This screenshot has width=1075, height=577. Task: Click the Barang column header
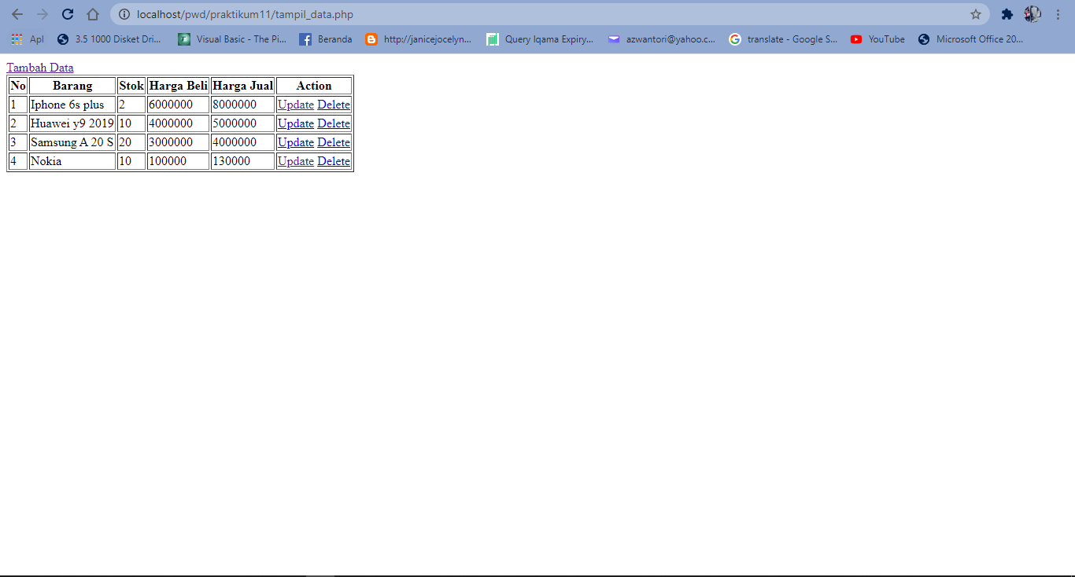pyautogui.click(x=72, y=86)
